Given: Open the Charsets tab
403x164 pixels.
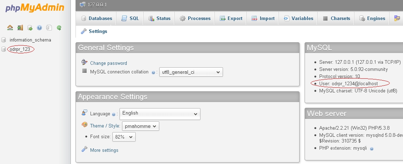Looking at the screenshot, I should click(336, 19).
